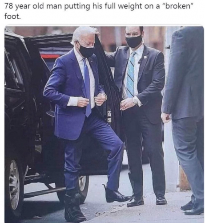Click the door latch on the open door edge
The width and height of the screenshot is (205, 223).
109,116
